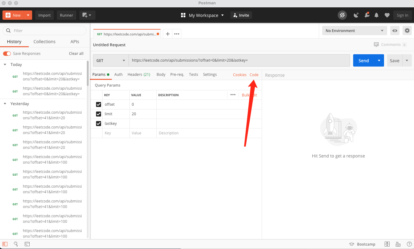Open the New button dropdown arrow
This screenshot has width=414, height=249.
28,15
